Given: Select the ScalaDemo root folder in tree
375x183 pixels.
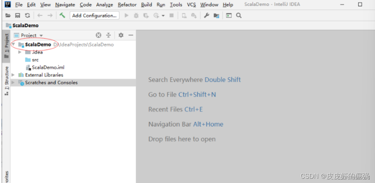Looking at the screenshot, I should click(38, 44).
